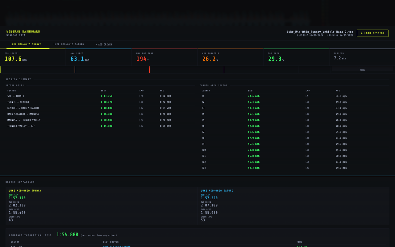
Task: Open the Luke Mid-Ohio Saturd tab
Action: (69, 44)
